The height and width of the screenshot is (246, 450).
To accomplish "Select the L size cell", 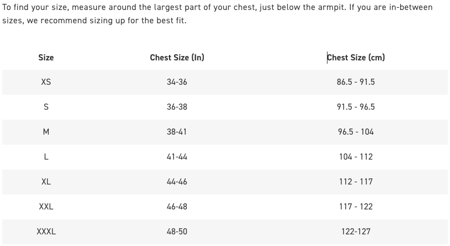I will 46,157.
